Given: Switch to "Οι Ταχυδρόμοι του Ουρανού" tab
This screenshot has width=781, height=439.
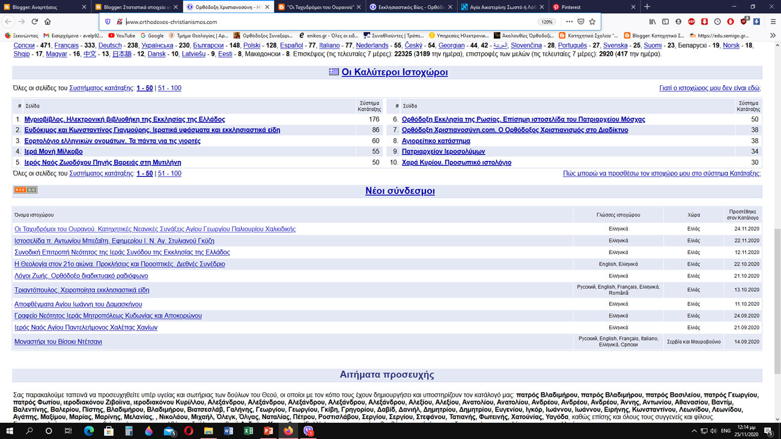Looking at the screenshot, I should click(x=320, y=7).
